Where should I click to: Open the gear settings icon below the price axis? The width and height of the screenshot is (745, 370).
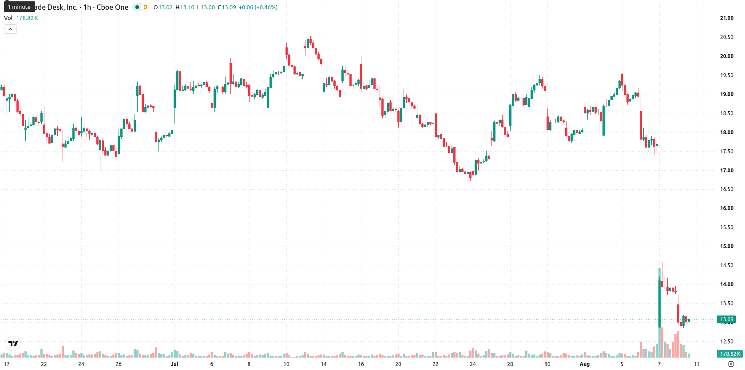[731, 364]
